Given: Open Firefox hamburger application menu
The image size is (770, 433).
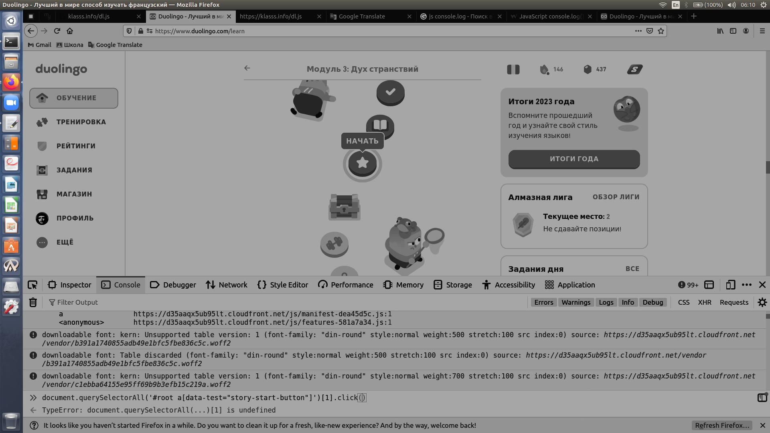Looking at the screenshot, I should point(762,31).
